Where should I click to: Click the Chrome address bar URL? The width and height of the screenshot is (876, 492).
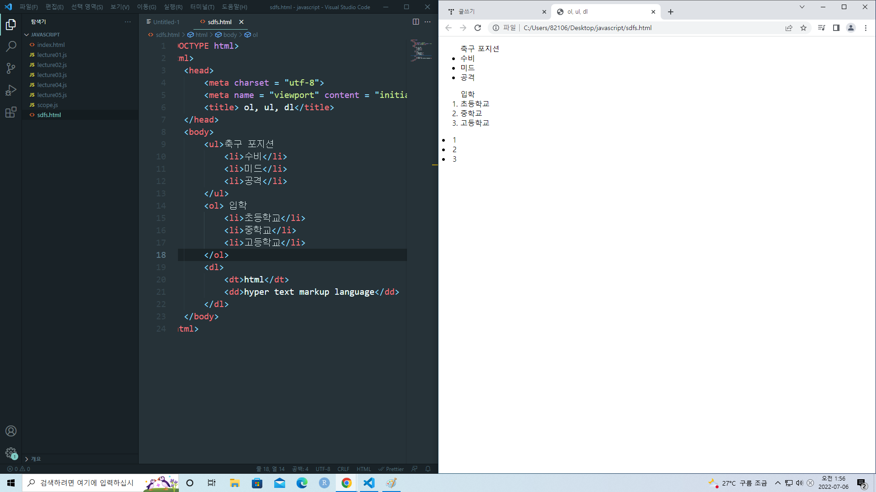coord(587,28)
